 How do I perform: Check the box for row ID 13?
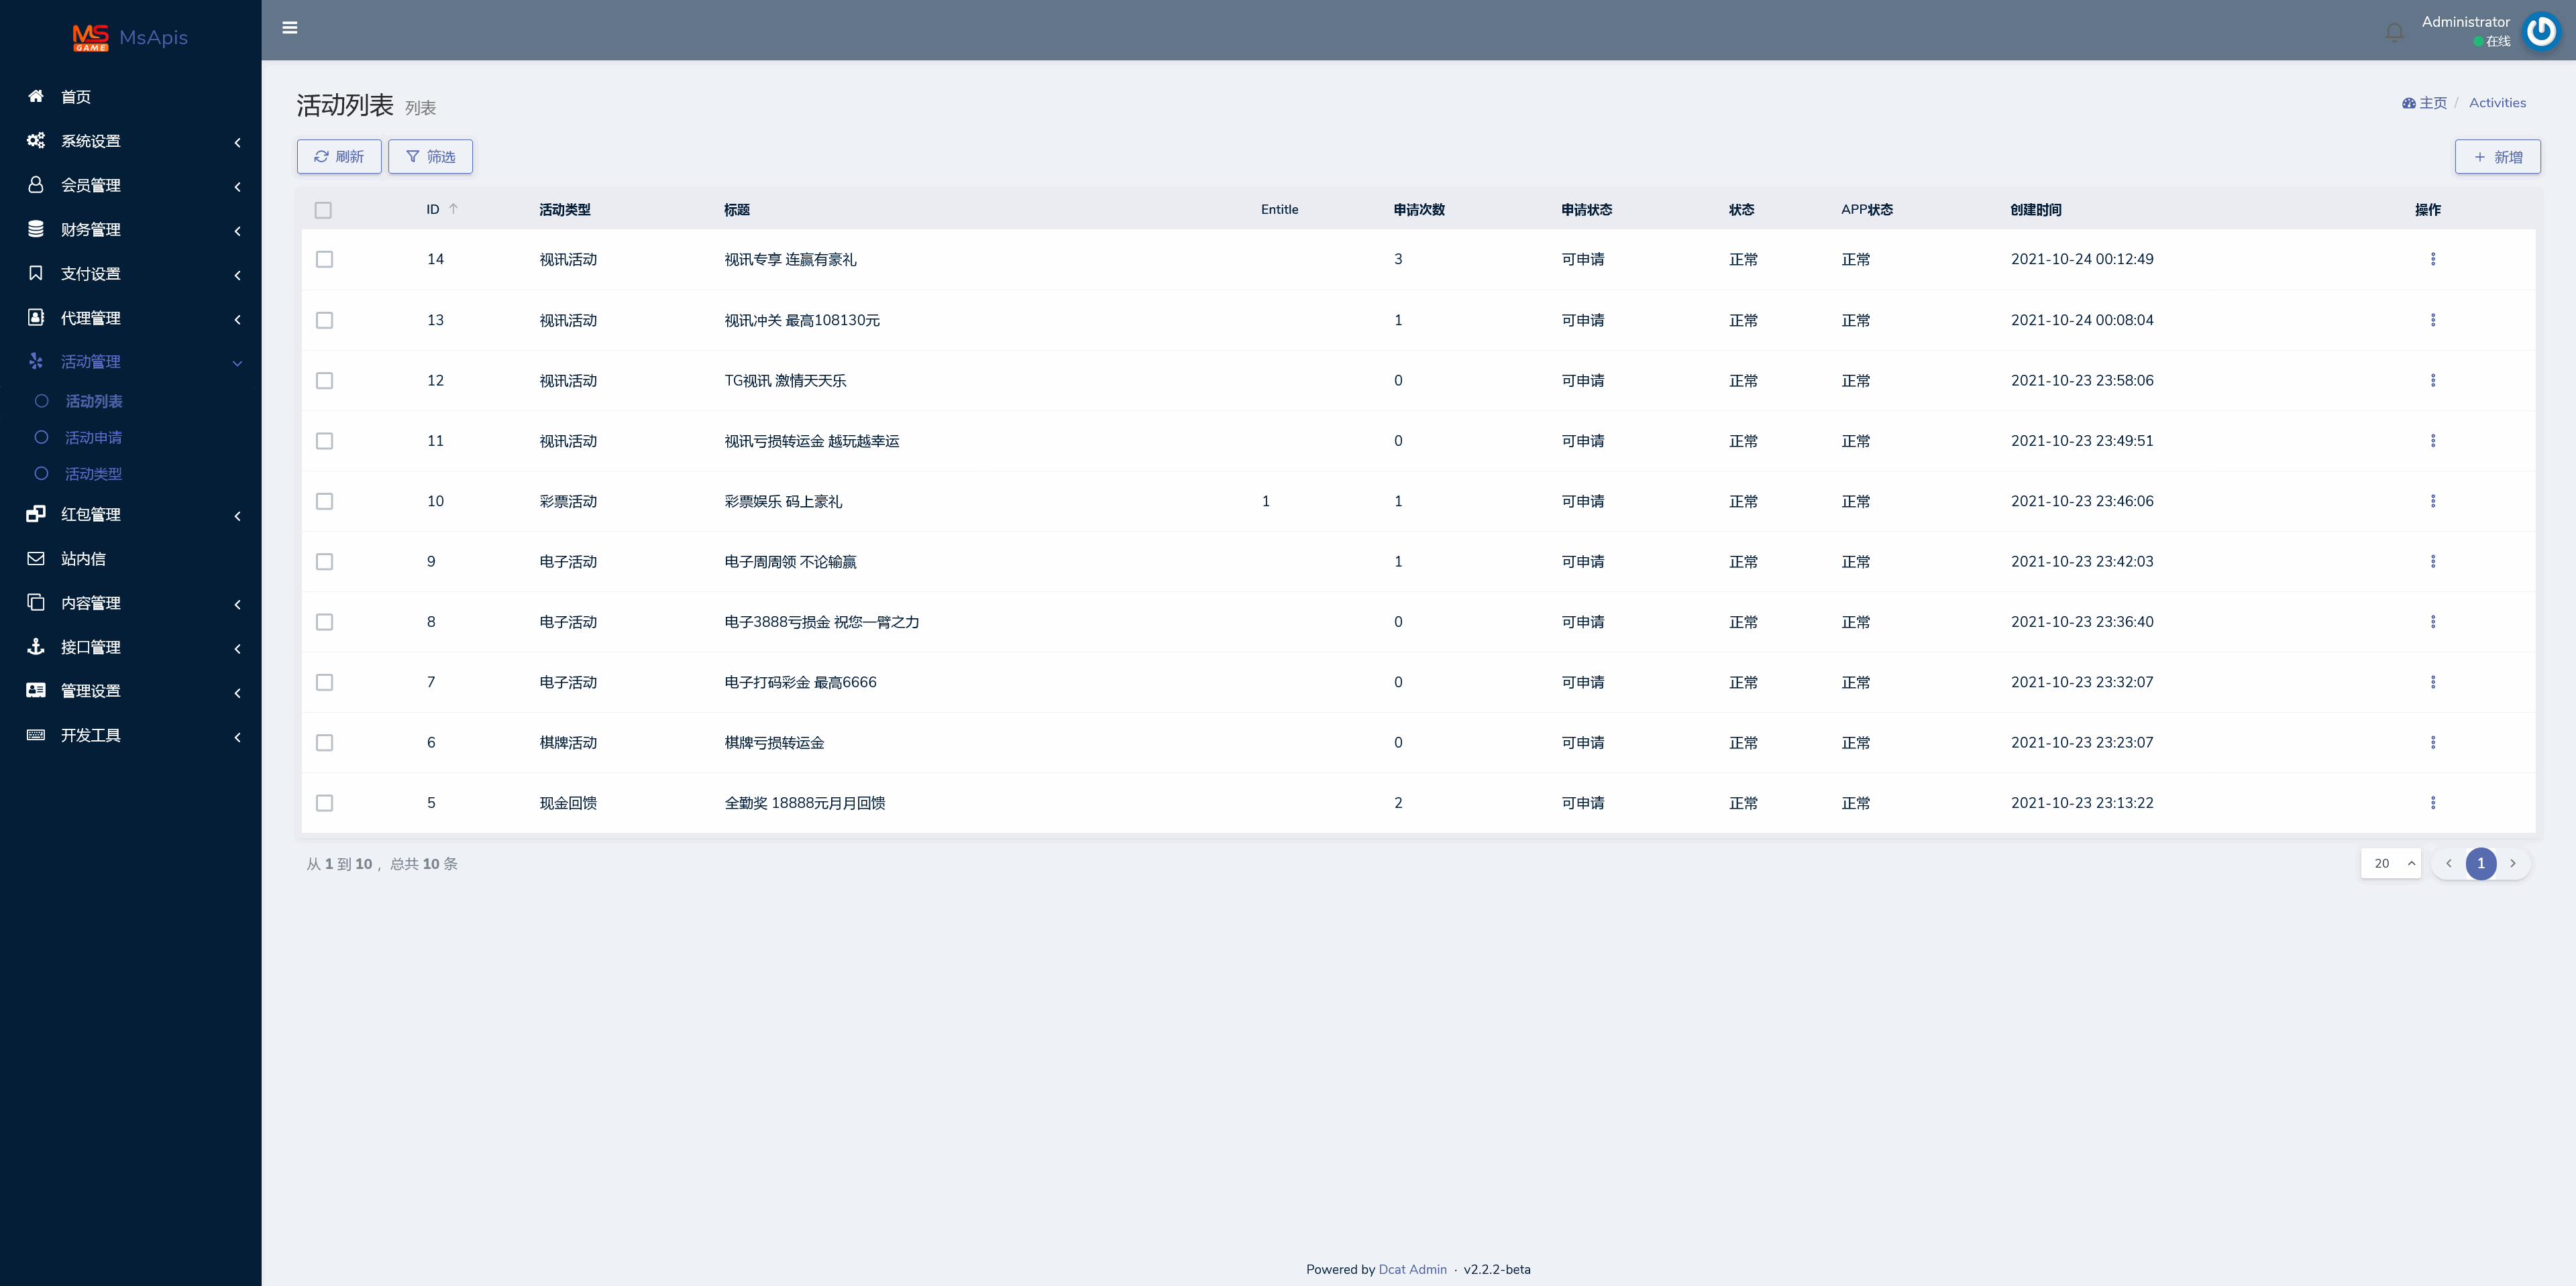coord(324,320)
